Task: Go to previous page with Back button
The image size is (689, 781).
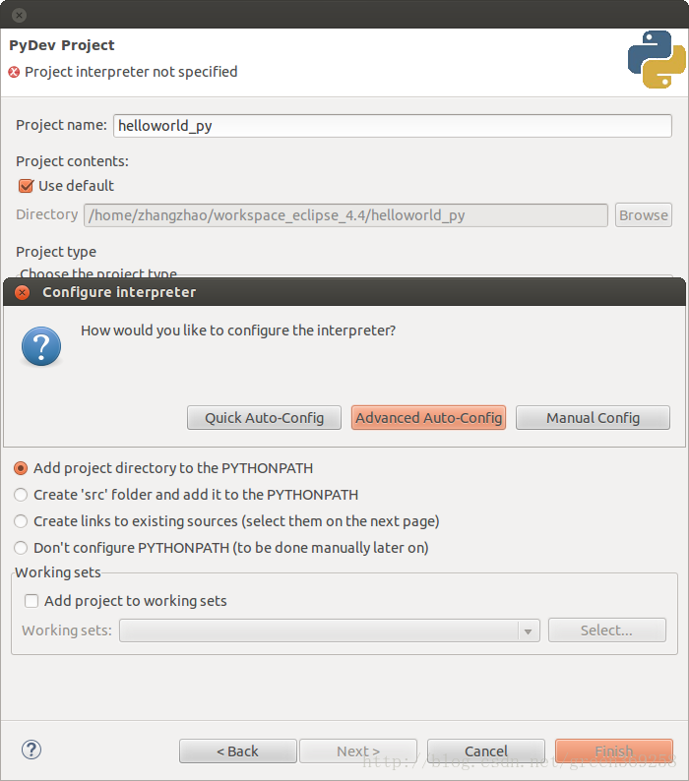Action: tap(238, 751)
